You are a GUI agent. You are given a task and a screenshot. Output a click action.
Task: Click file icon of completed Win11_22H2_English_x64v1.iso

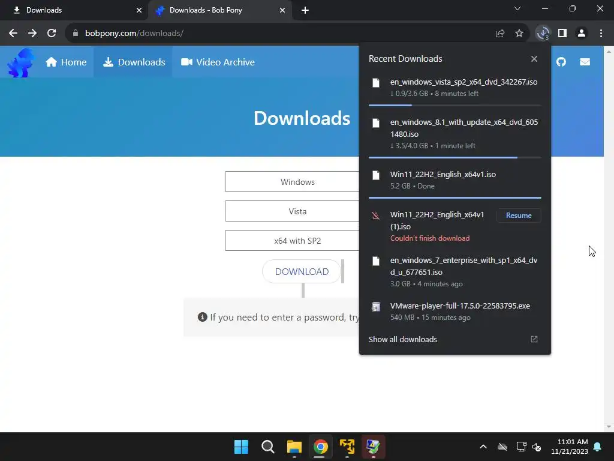point(376,175)
